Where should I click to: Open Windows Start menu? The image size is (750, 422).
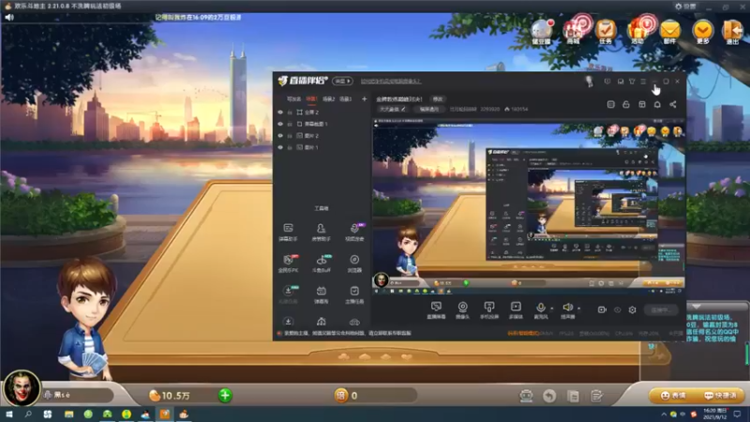[x=9, y=414]
